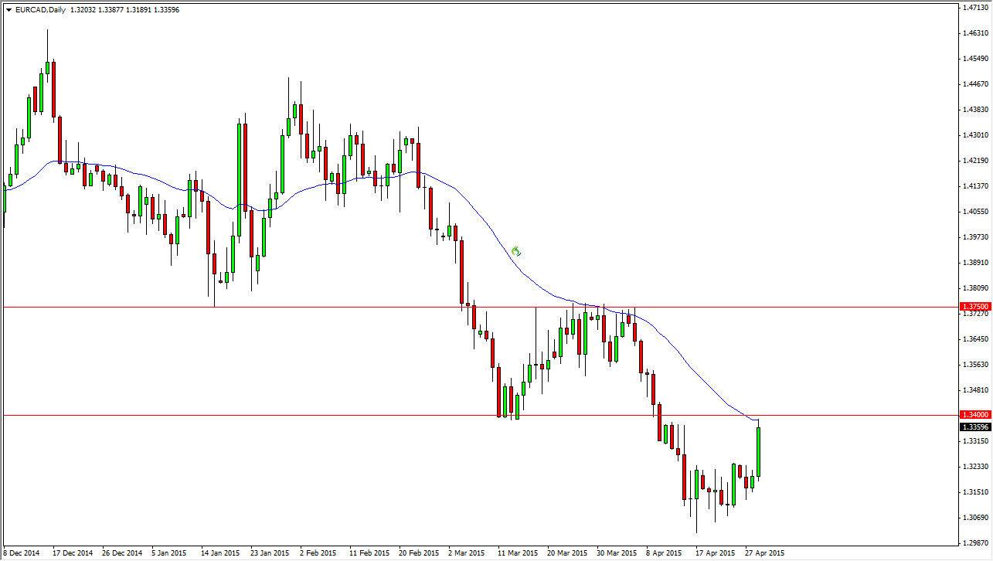Click the 11 Mar 2015 date label
Screen dimensions: 993x561
coord(517,553)
